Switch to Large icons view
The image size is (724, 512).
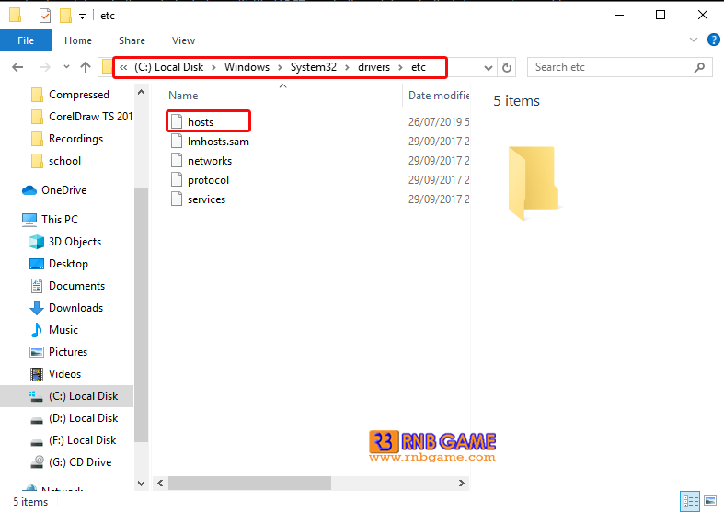(710, 501)
